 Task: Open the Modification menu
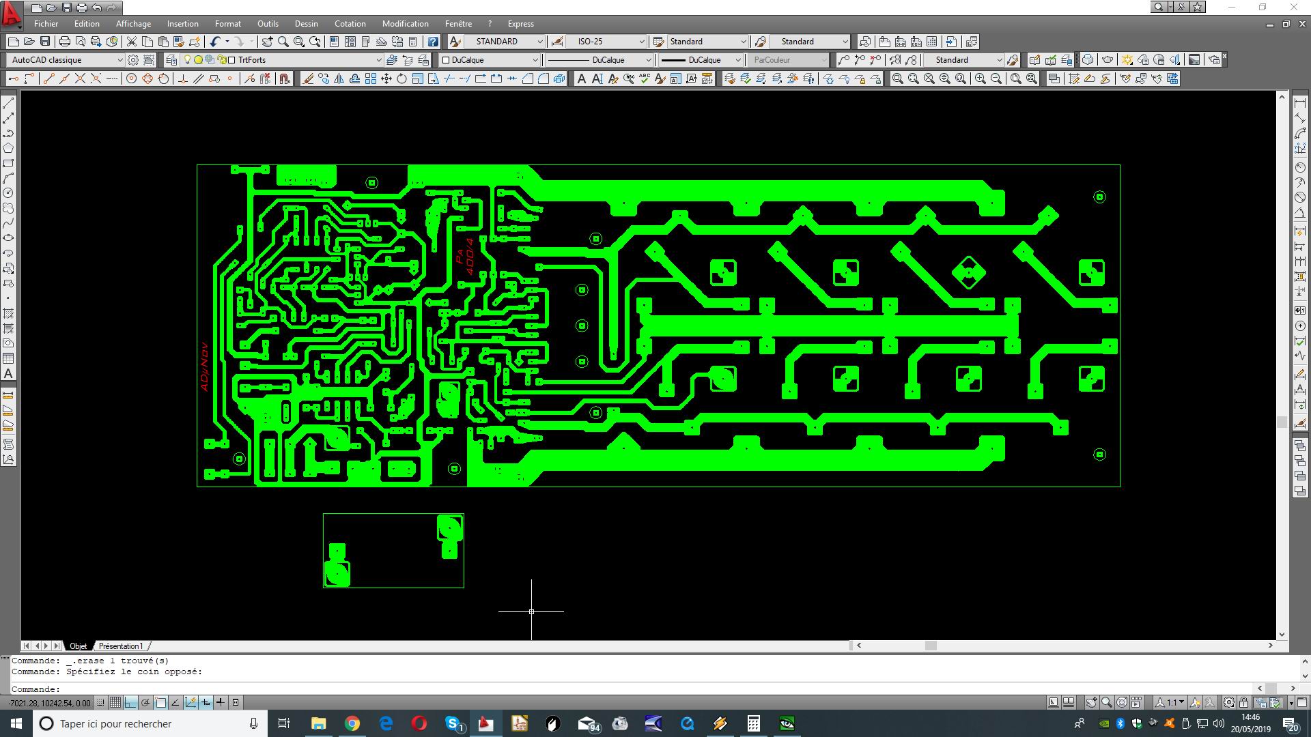[406, 23]
